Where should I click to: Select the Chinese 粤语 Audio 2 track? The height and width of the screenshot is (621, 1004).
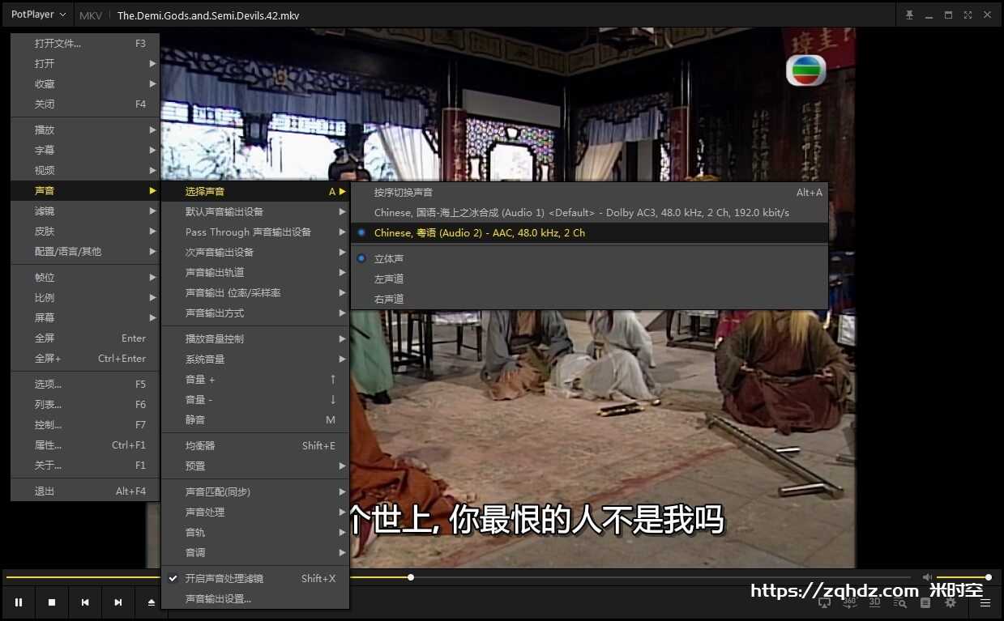coord(589,232)
